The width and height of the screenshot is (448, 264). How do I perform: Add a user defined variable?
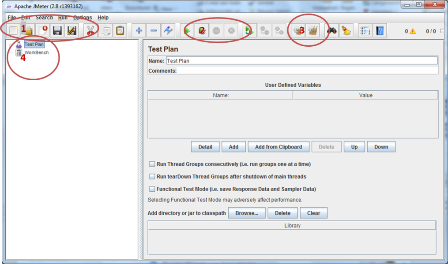click(233, 147)
